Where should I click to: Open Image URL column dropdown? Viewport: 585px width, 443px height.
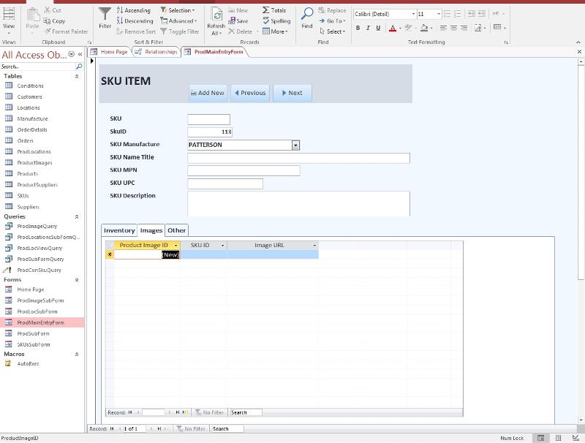pos(314,246)
